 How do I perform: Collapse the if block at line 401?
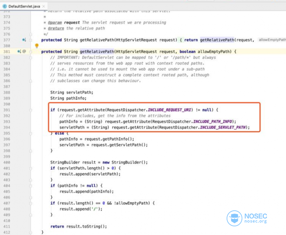pyautogui.click(x=31, y=168)
